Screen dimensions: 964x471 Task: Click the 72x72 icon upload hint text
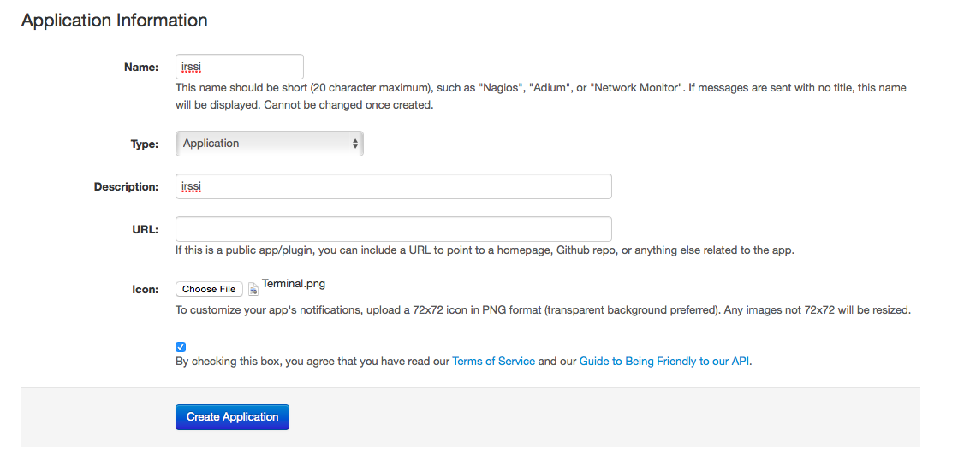tap(543, 310)
